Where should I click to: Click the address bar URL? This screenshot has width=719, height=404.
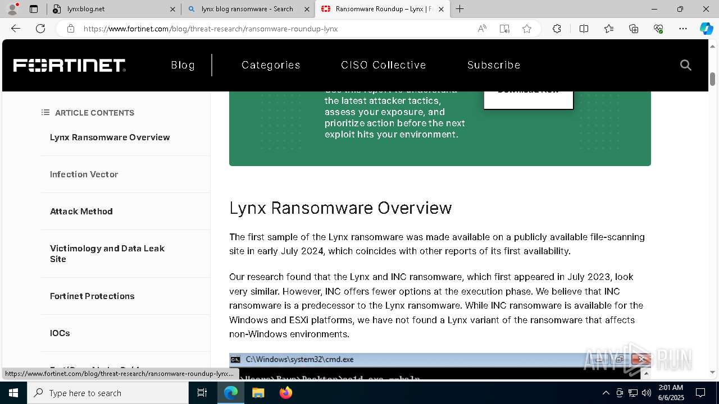(x=211, y=29)
